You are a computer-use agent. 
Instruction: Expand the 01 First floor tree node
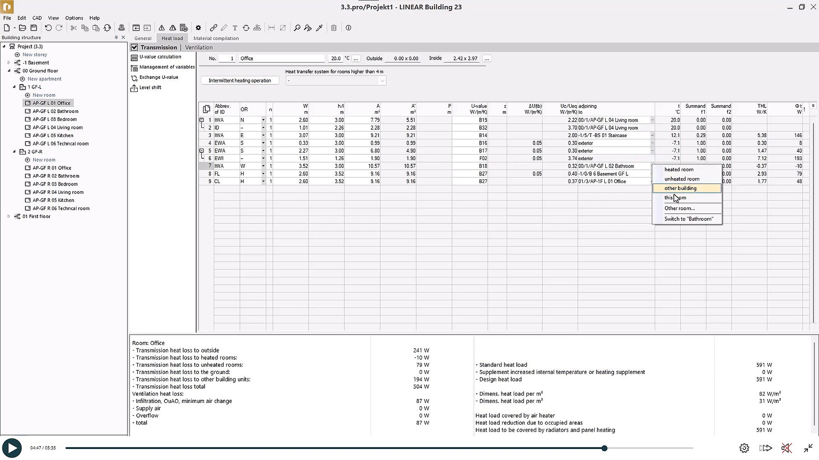(x=9, y=217)
